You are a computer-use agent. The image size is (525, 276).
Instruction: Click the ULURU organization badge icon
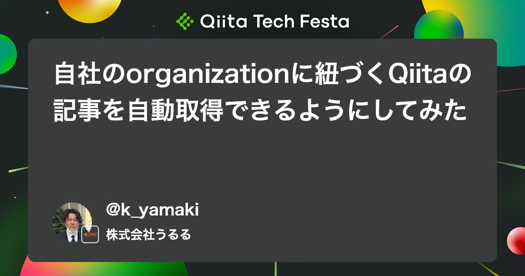(91, 234)
